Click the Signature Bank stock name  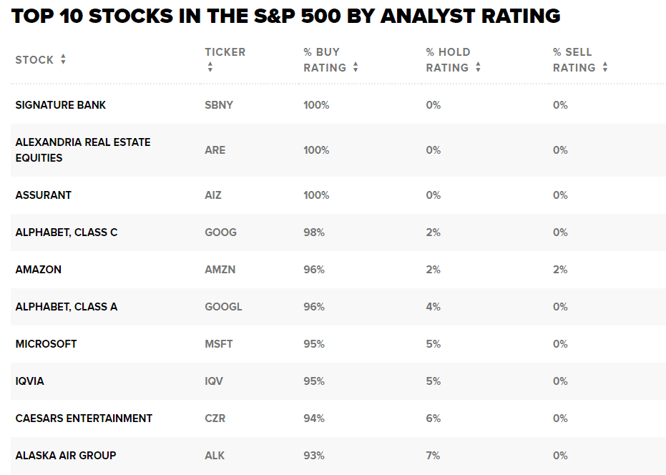pos(61,105)
